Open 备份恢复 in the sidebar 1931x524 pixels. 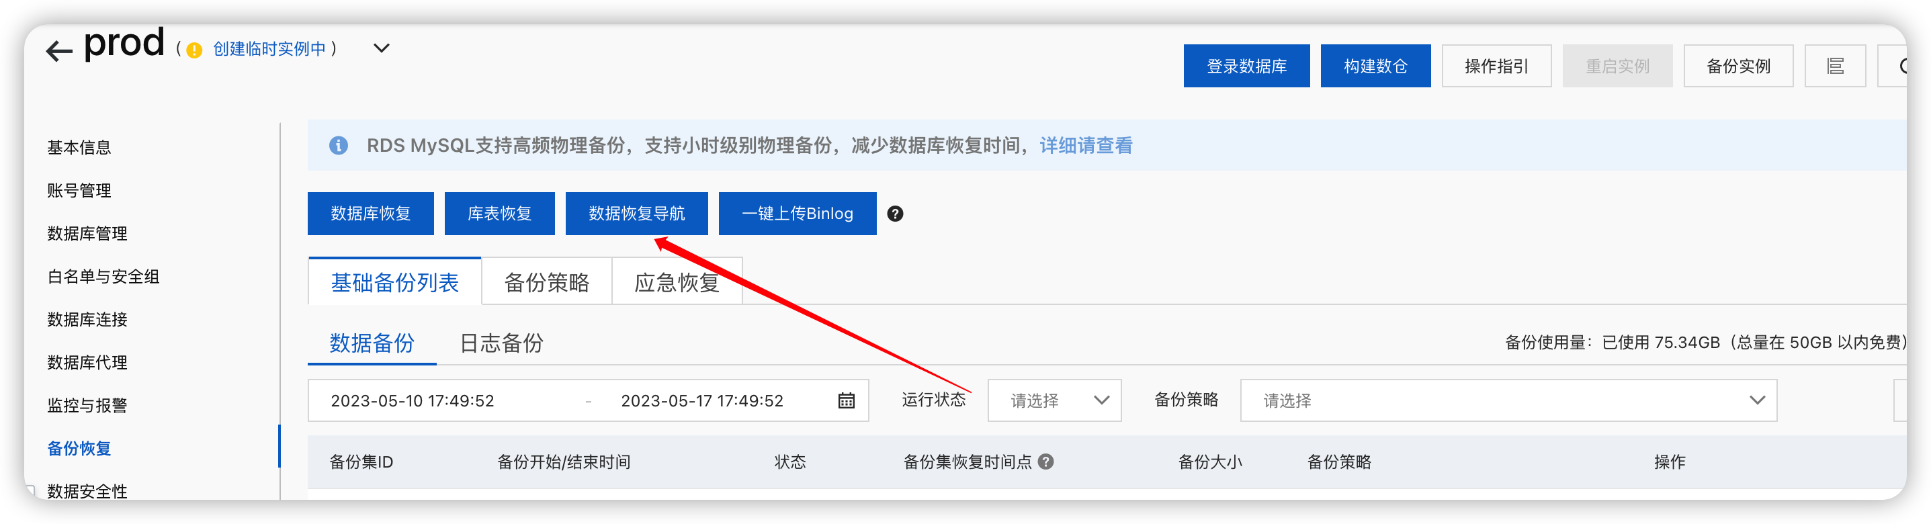click(79, 448)
